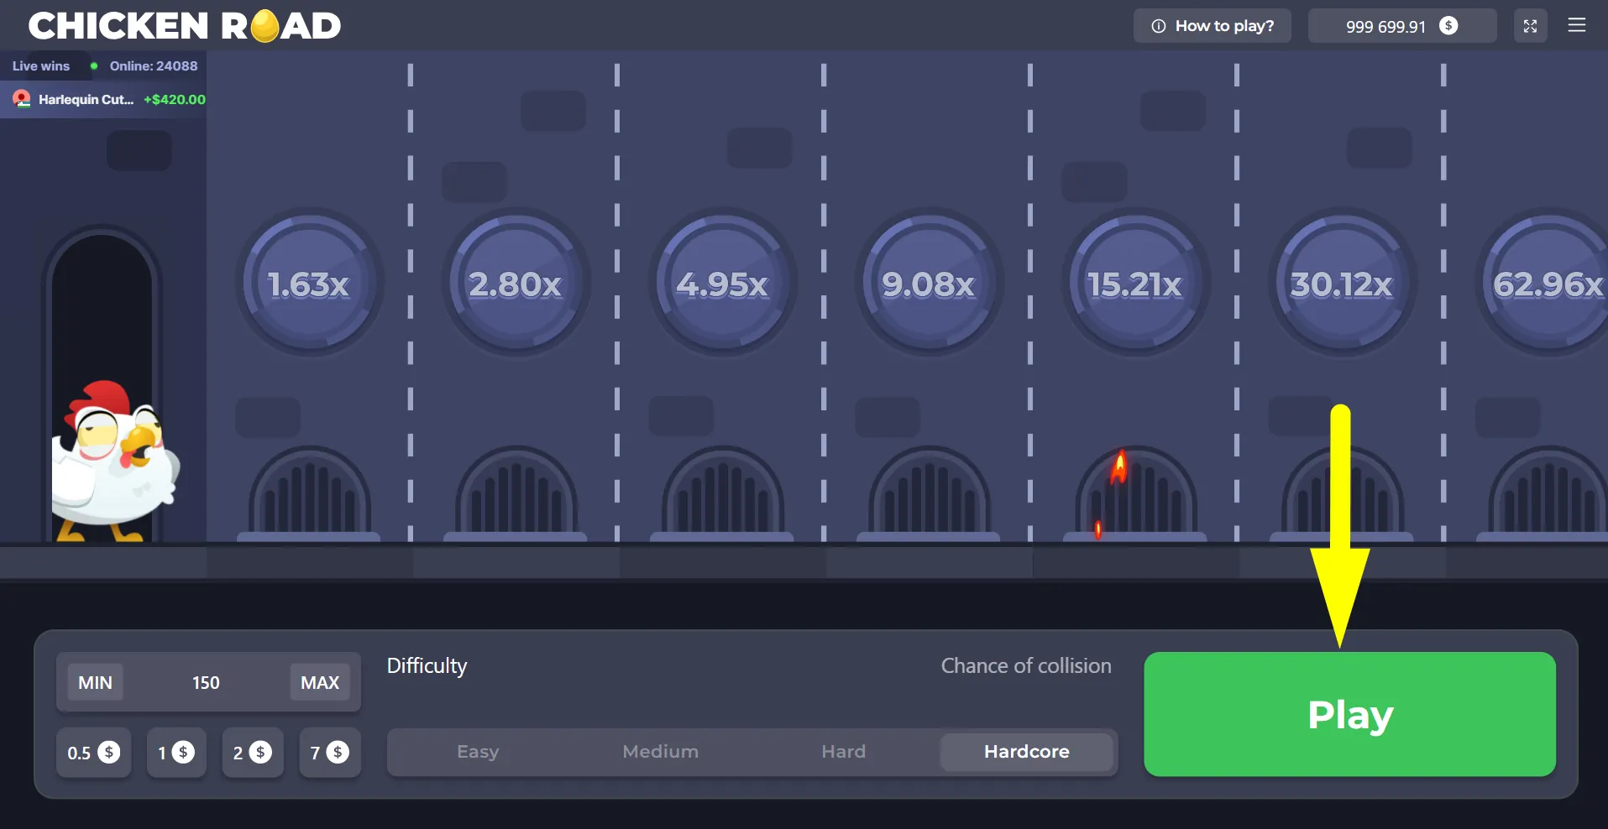This screenshot has width=1608, height=829.
Task: Choose the 1 $ quick bet
Action: tap(176, 753)
